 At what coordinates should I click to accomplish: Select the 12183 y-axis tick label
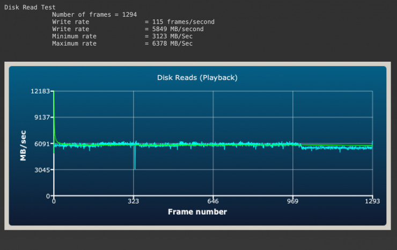pyautogui.click(x=41, y=91)
